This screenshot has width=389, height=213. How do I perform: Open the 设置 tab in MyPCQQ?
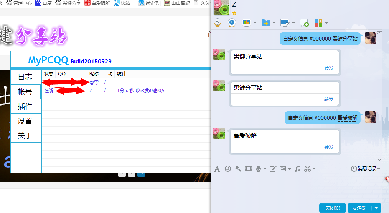(x=26, y=121)
